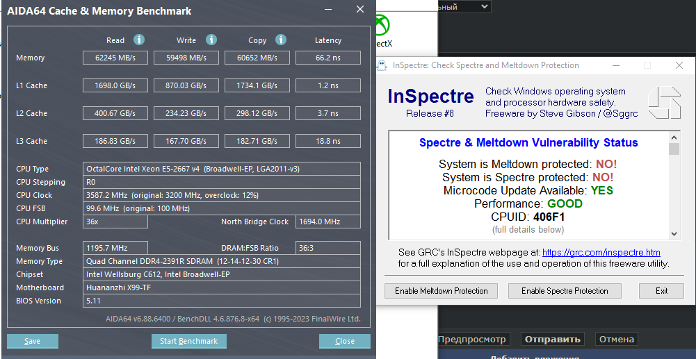Click BIOS Version value 5.11

pos(222,301)
